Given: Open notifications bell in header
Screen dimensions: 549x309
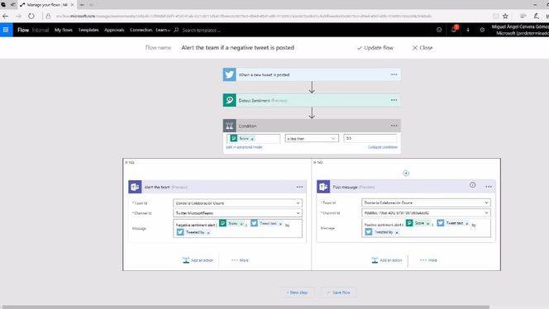Looking at the screenshot, I should pos(454,30).
